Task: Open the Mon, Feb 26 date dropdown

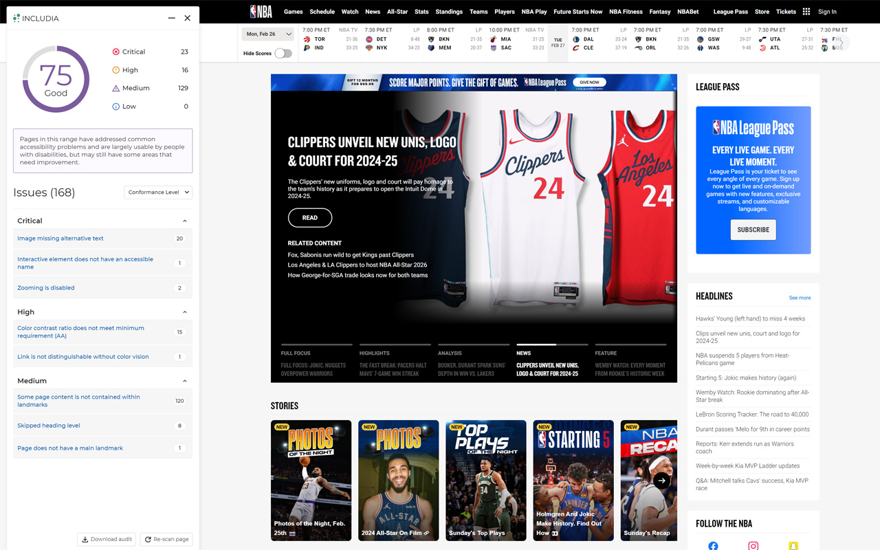Action: [268, 34]
